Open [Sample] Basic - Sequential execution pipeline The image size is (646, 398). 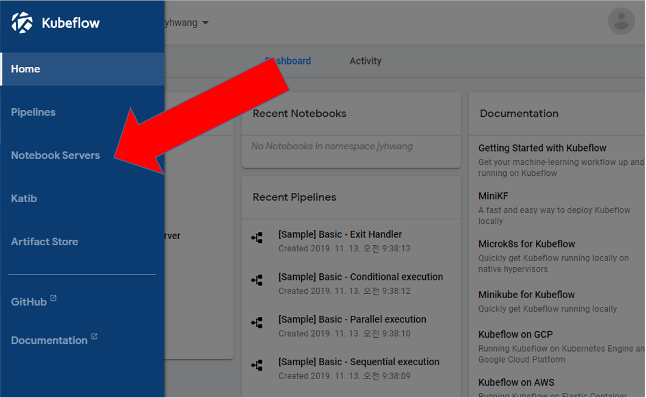359,361
